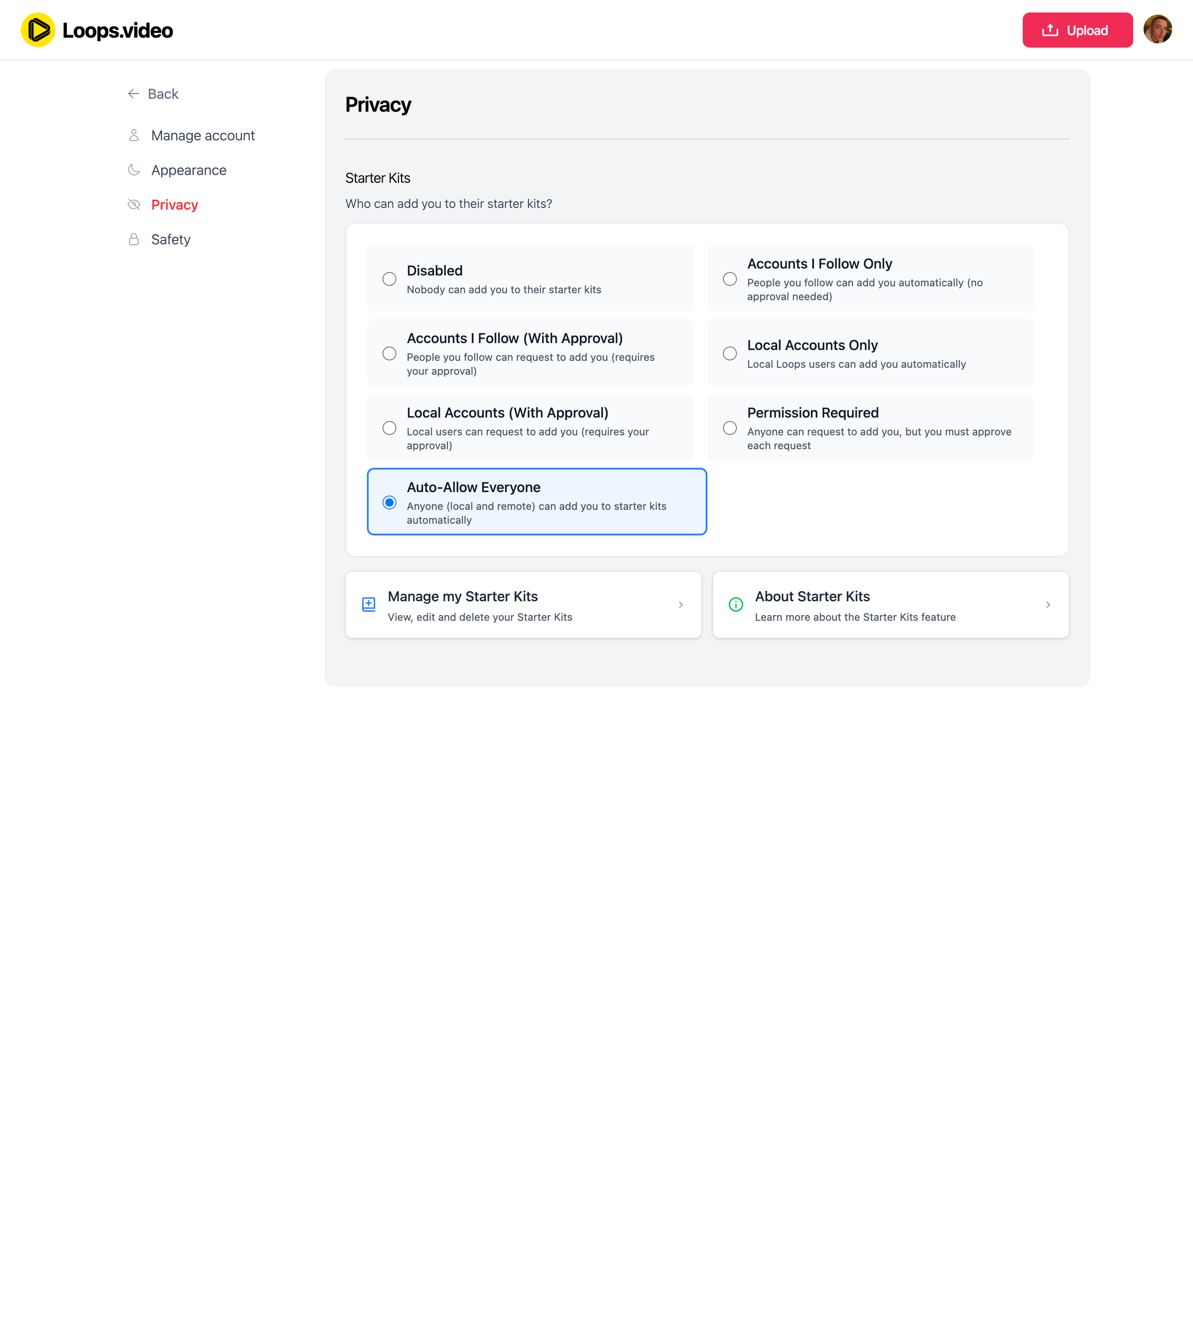Click the upload arrow icon in Upload button
The image size is (1193, 1342).
pyautogui.click(x=1050, y=30)
